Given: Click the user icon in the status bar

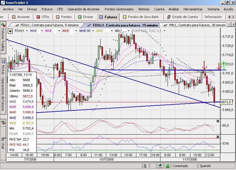Looking at the screenshot, I should coord(145,166).
